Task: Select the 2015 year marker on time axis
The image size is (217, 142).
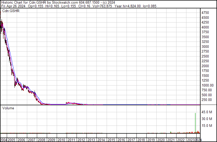Action: pos(111,140)
